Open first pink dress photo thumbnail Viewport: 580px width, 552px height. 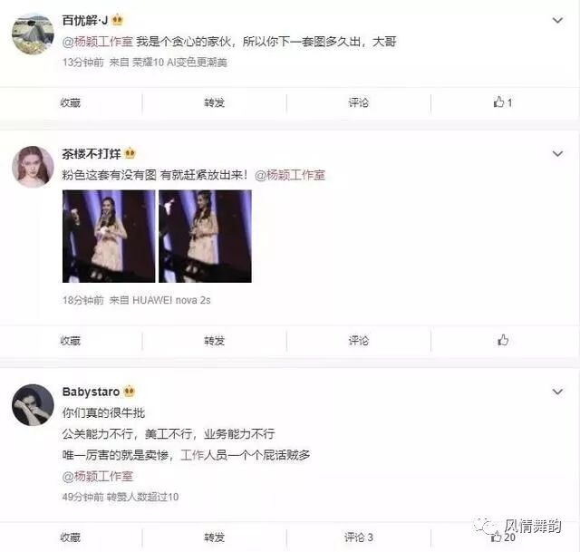(x=109, y=236)
